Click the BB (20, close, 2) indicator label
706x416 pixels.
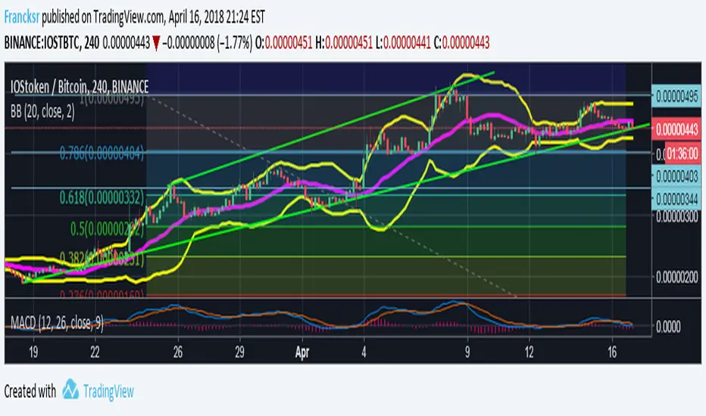(x=42, y=111)
